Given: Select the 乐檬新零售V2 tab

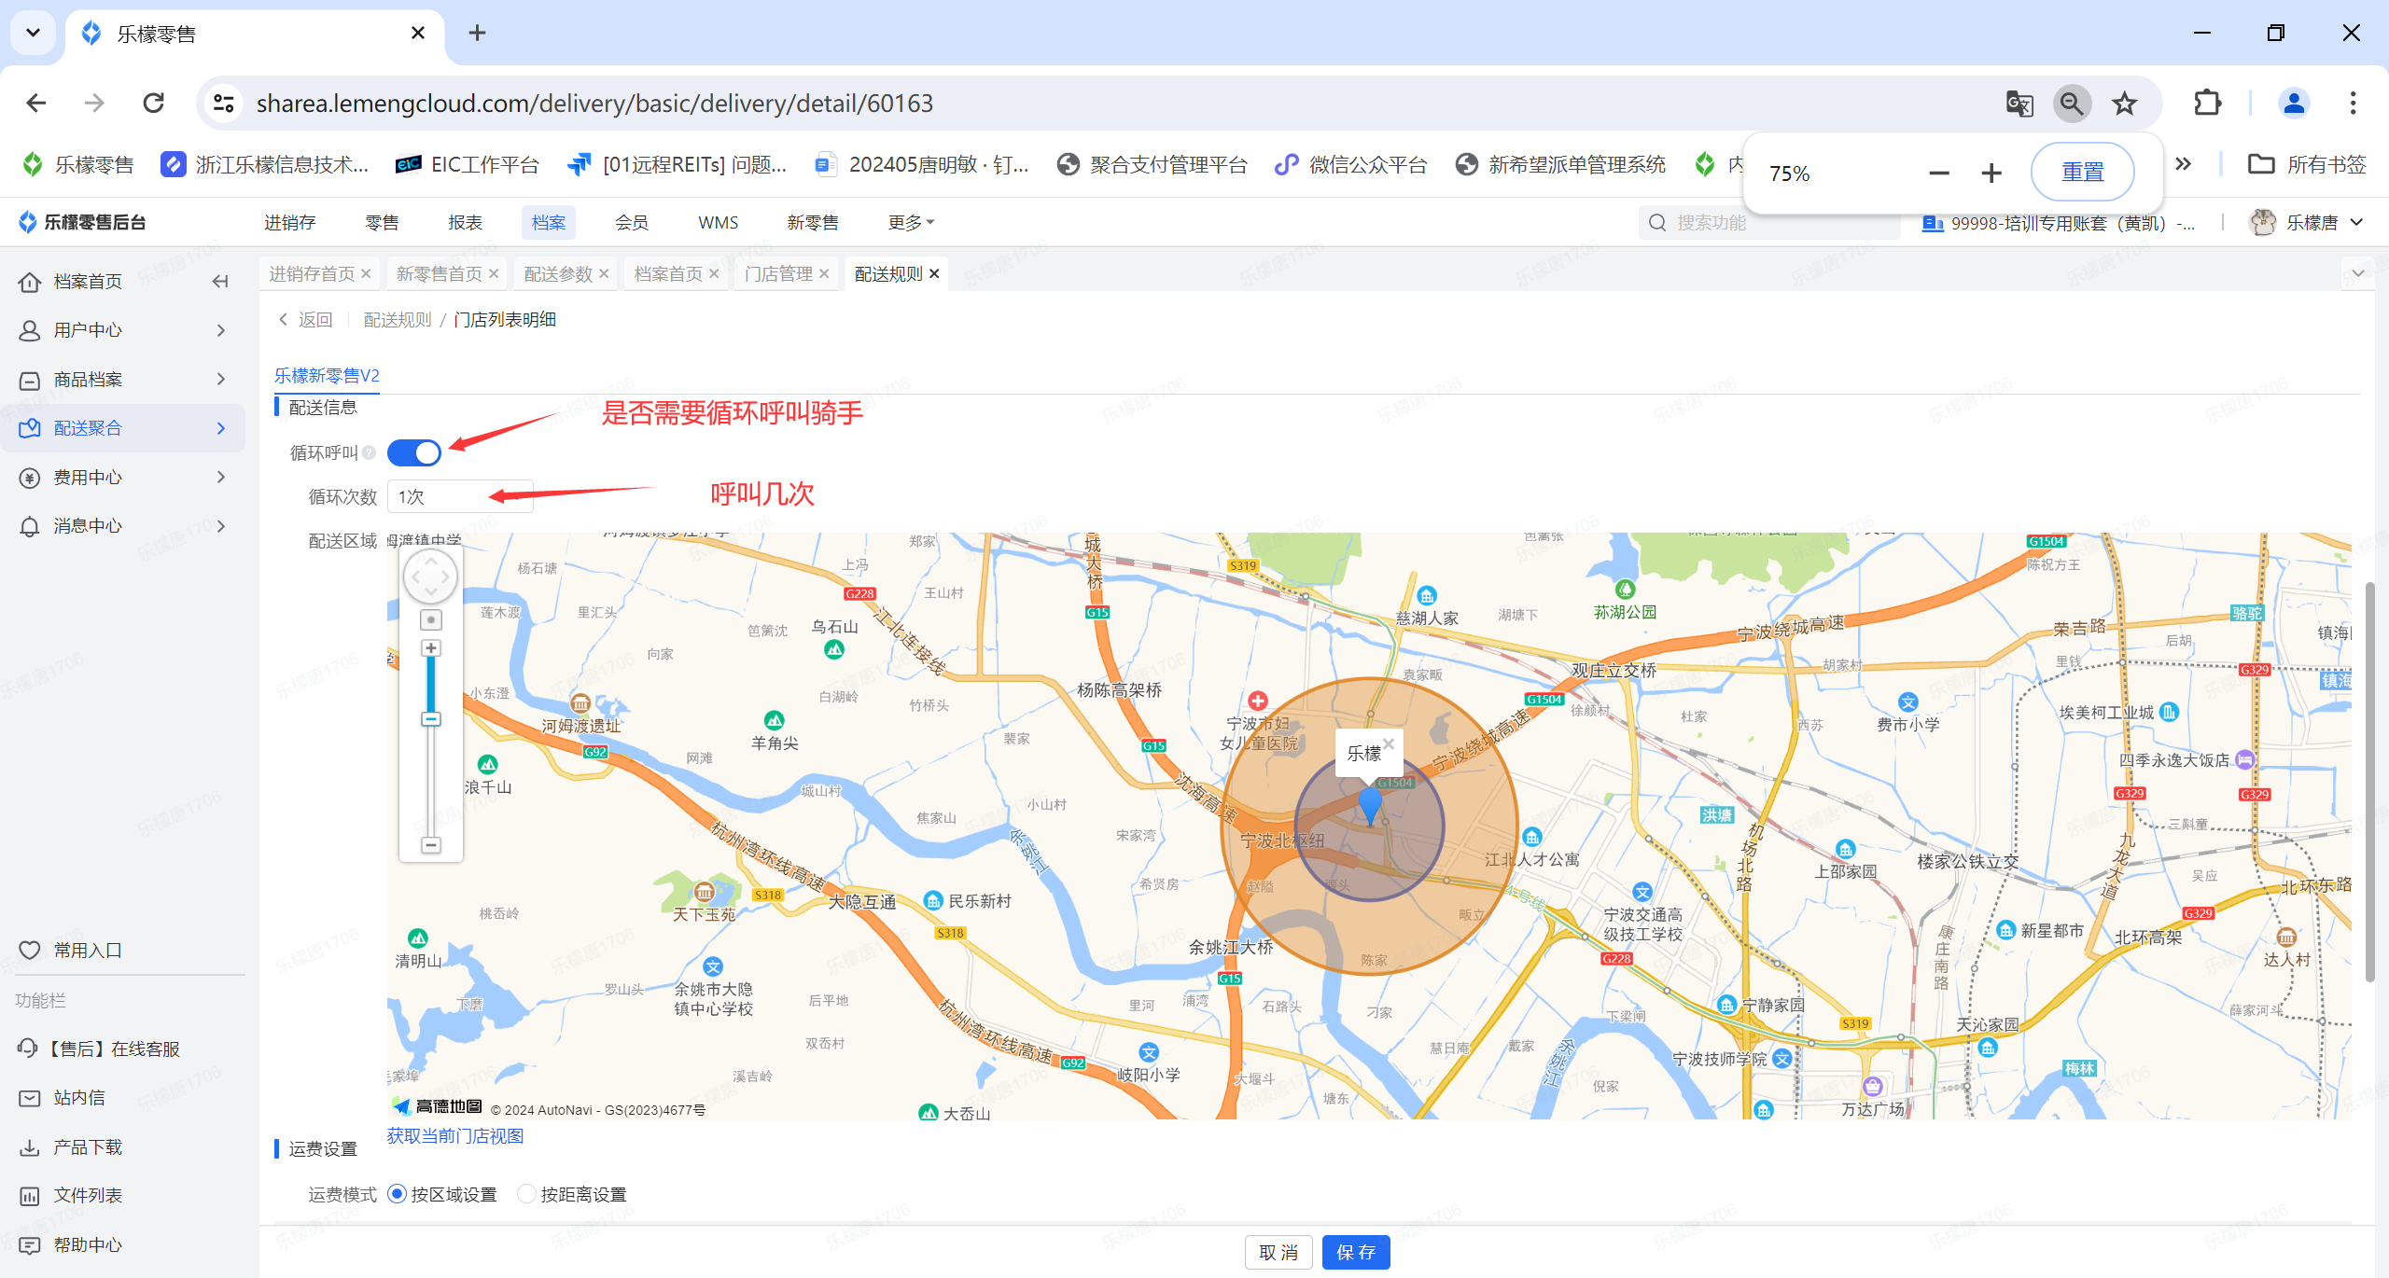Looking at the screenshot, I should pyautogui.click(x=327, y=375).
